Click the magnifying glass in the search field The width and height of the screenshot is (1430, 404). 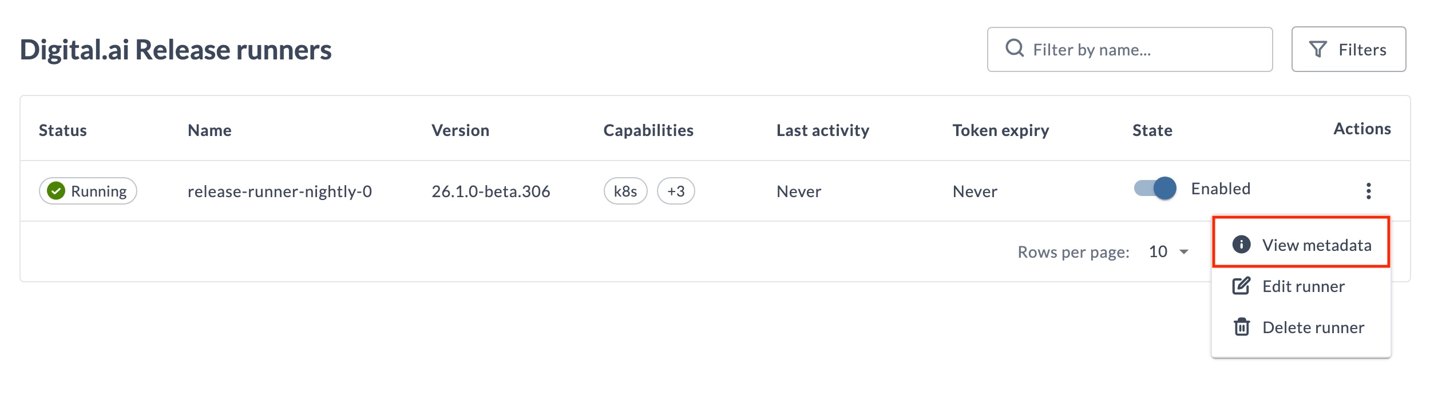pyautogui.click(x=1015, y=49)
